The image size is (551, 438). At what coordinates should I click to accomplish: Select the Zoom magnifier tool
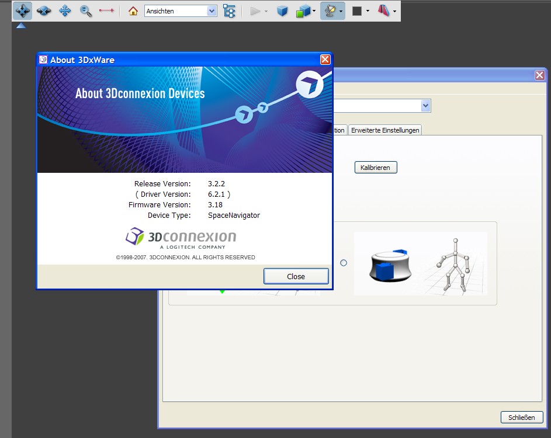(86, 11)
